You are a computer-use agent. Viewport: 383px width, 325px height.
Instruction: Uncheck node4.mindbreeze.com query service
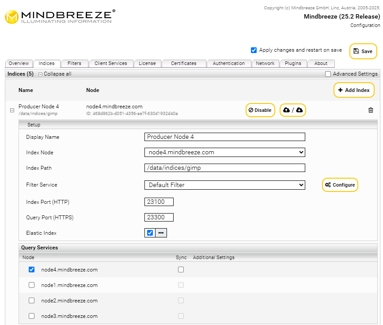(31, 269)
